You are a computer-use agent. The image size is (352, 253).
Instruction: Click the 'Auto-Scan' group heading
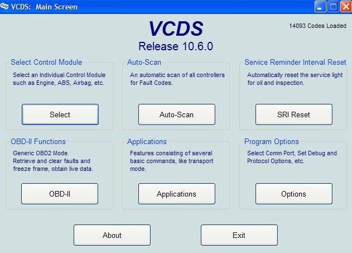[144, 62]
